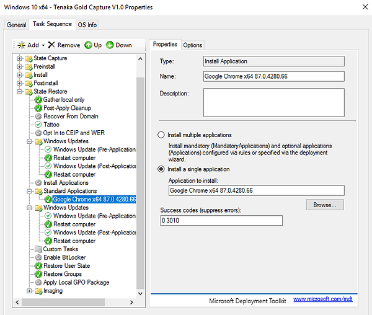Click the Restore User State icon

tap(38, 266)
